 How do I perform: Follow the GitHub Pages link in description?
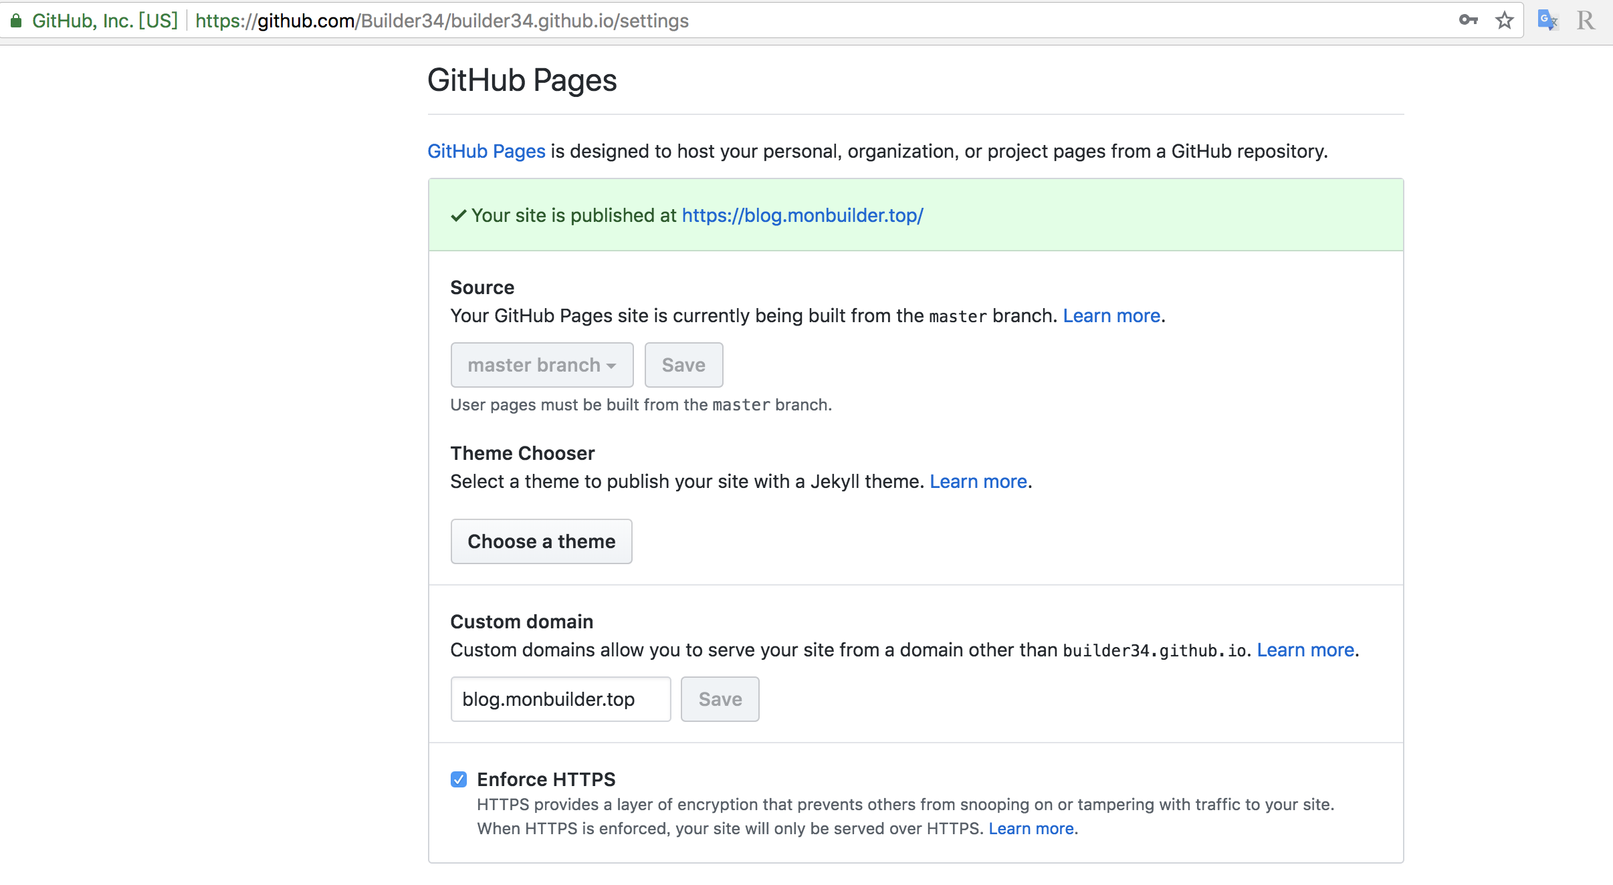point(487,151)
